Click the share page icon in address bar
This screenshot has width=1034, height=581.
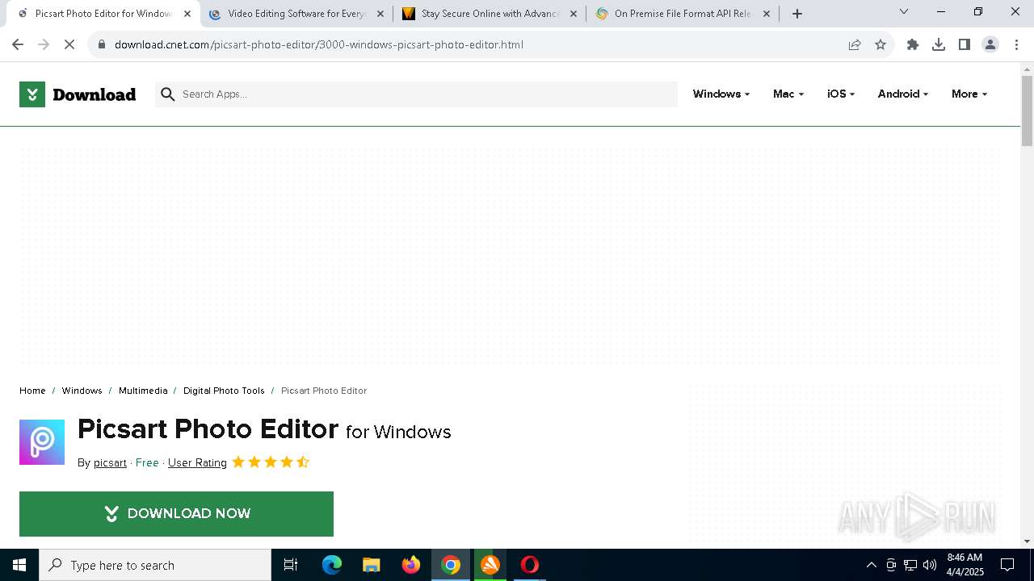(855, 44)
